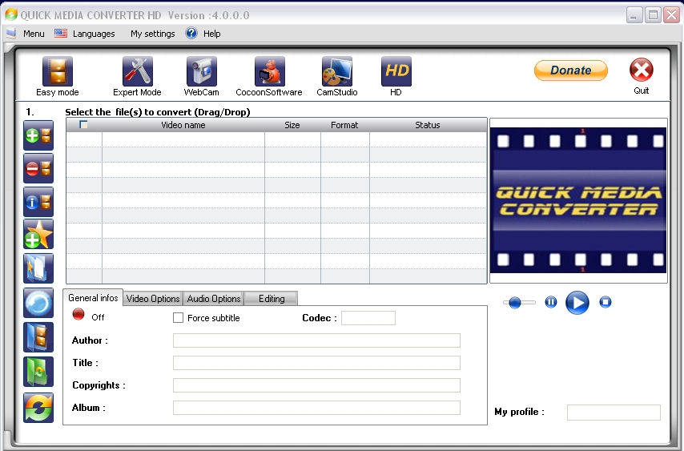This screenshot has width=684, height=451.
Task: Click the US flag Languages icon
Action: (x=61, y=33)
